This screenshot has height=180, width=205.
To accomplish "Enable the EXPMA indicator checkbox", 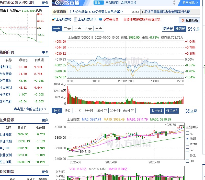I will [187, 144].
